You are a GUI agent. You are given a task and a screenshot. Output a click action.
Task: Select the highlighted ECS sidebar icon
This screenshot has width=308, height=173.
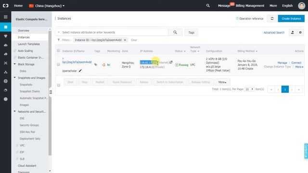(x=5, y=27)
